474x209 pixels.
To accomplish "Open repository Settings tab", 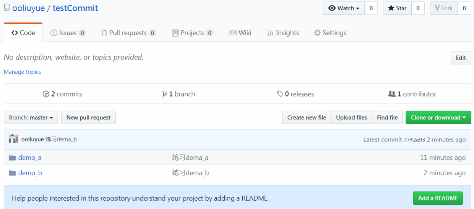I will pos(330,33).
